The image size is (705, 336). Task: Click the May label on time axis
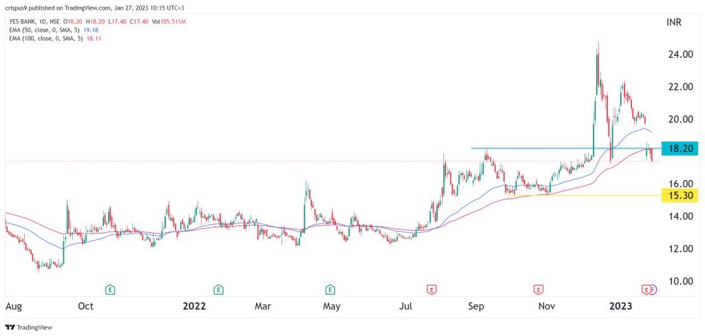tap(331, 307)
